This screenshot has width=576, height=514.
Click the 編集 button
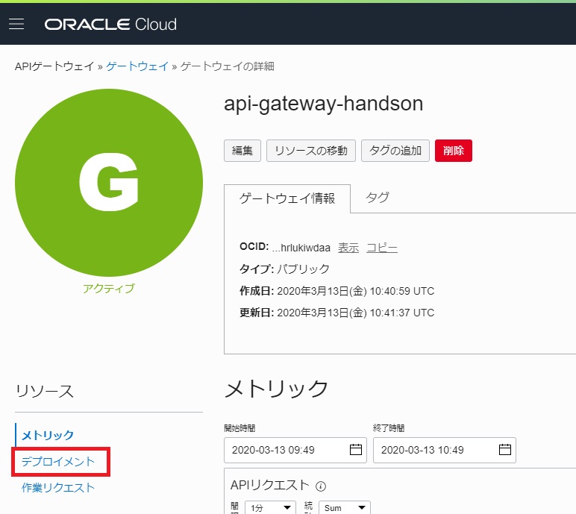point(242,151)
